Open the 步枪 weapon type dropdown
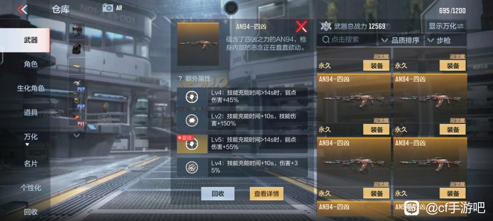493x221 pixels. (442, 40)
